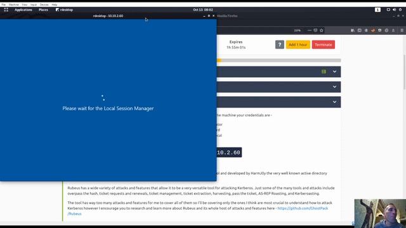Click the orange extension icon in Firefox toolbar
This screenshot has height=228, width=406.
click(x=373, y=30)
